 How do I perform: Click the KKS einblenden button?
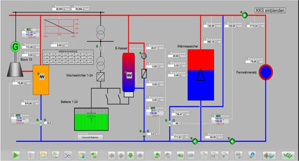(270, 10)
